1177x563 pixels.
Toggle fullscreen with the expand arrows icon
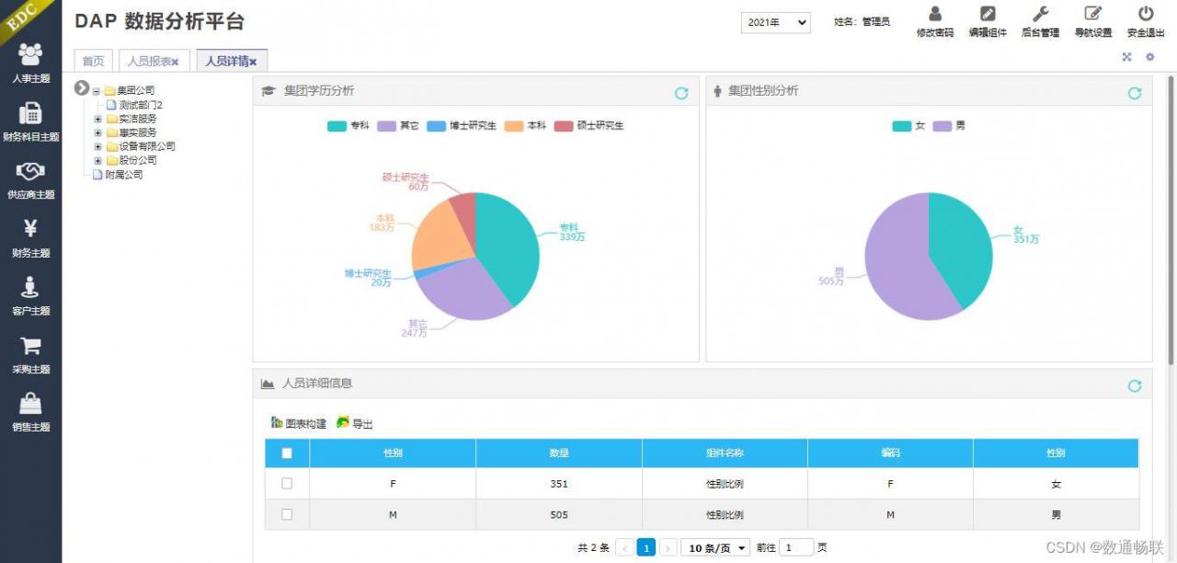(1126, 57)
